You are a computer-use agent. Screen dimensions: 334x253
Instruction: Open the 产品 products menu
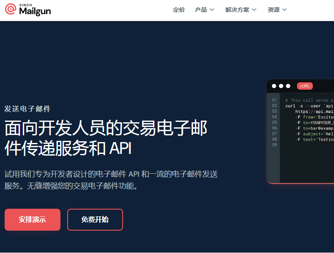[201, 10]
